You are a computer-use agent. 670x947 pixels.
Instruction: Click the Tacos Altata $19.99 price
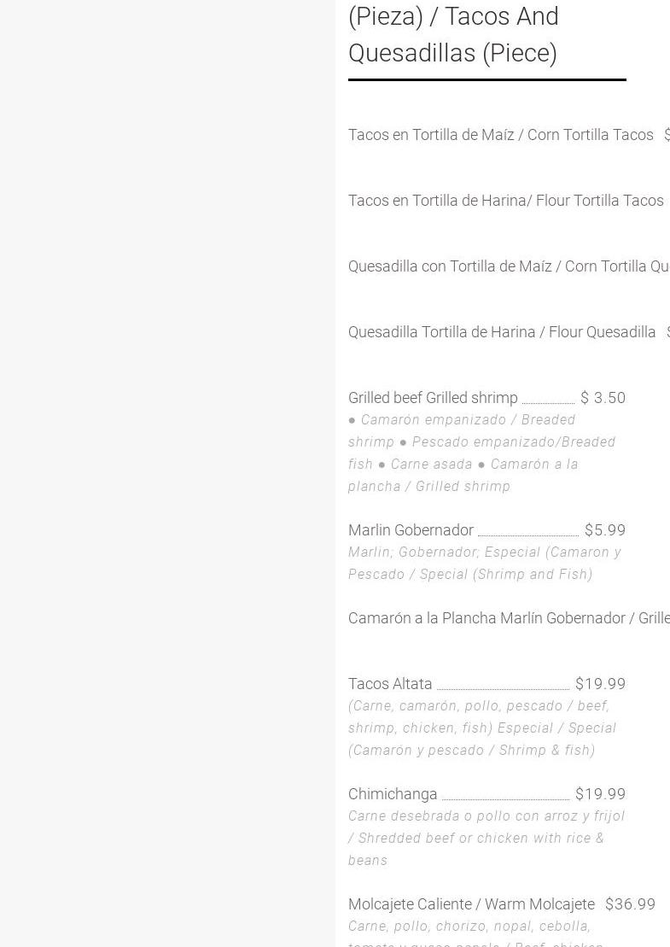click(x=601, y=684)
